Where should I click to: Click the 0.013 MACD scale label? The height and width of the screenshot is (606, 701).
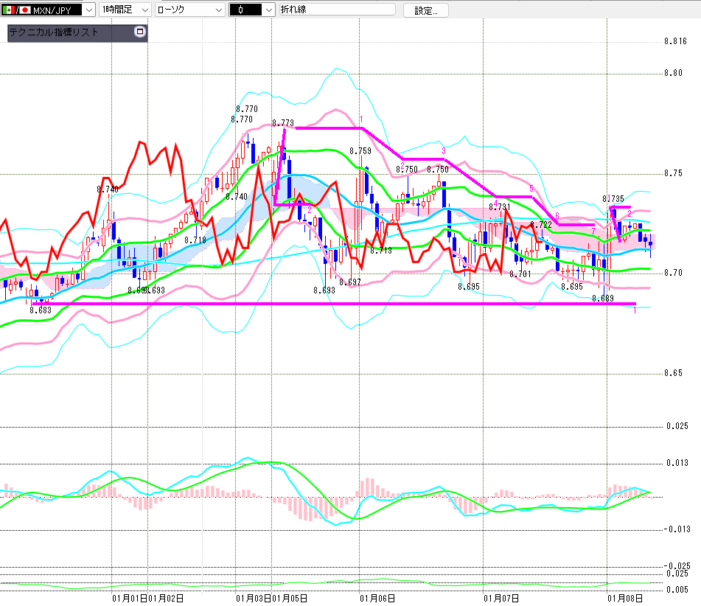click(x=677, y=462)
